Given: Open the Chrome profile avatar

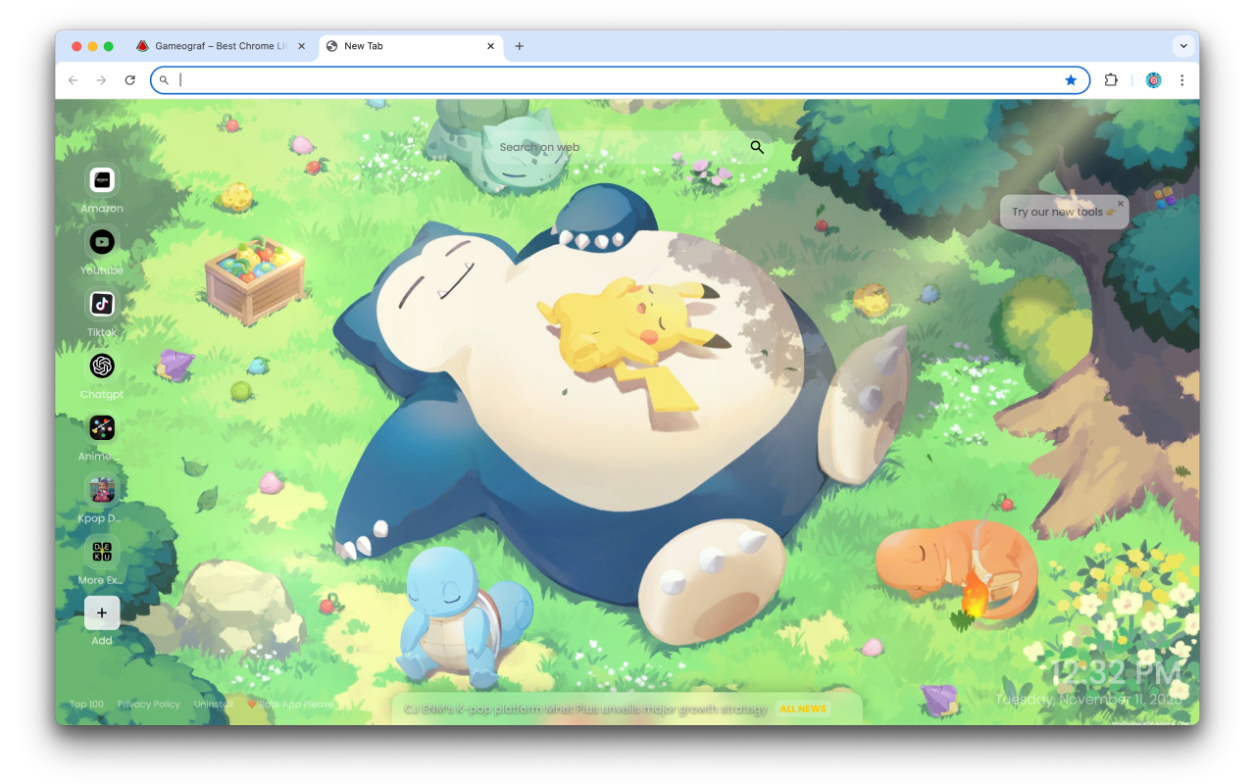Looking at the screenshot, I should click(x=1153, y=80).
